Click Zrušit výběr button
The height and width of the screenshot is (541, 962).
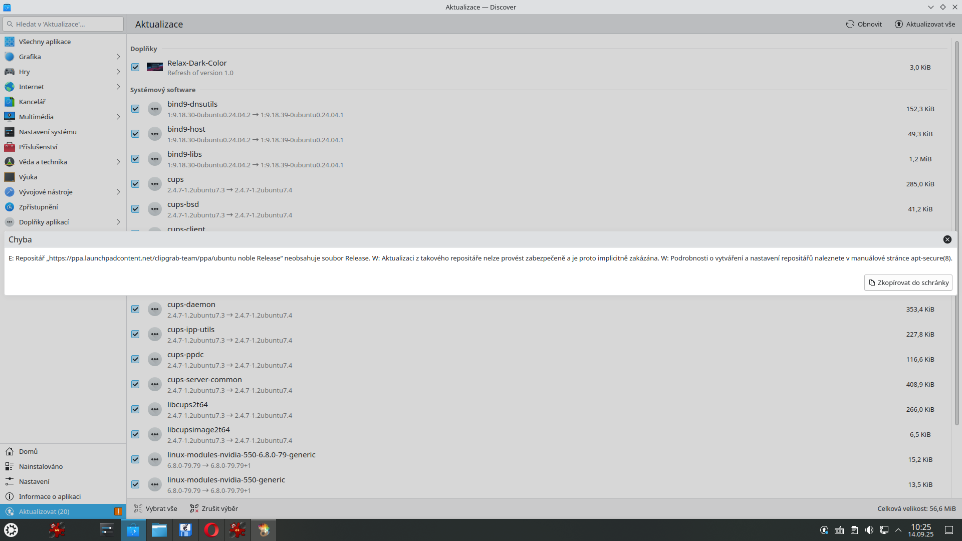click(x=214, y=508)
